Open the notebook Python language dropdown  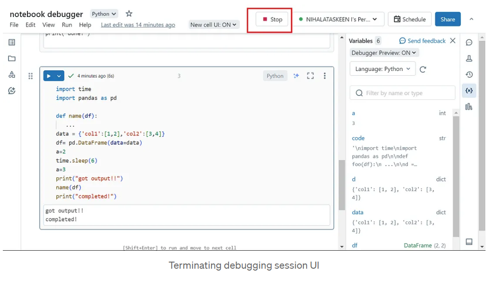click(x=104, y=14)
